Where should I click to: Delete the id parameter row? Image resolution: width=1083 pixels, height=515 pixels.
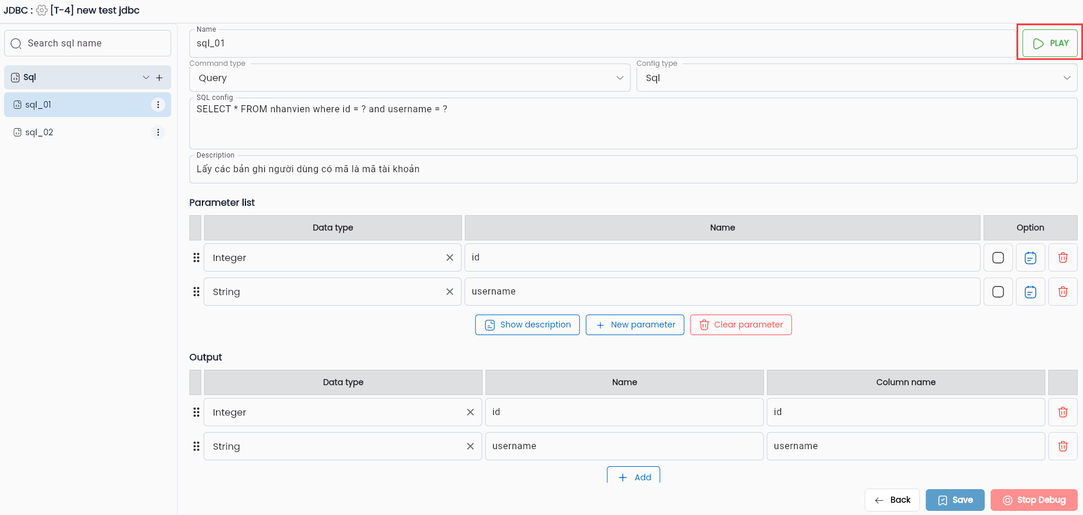tap(1062, 257)
